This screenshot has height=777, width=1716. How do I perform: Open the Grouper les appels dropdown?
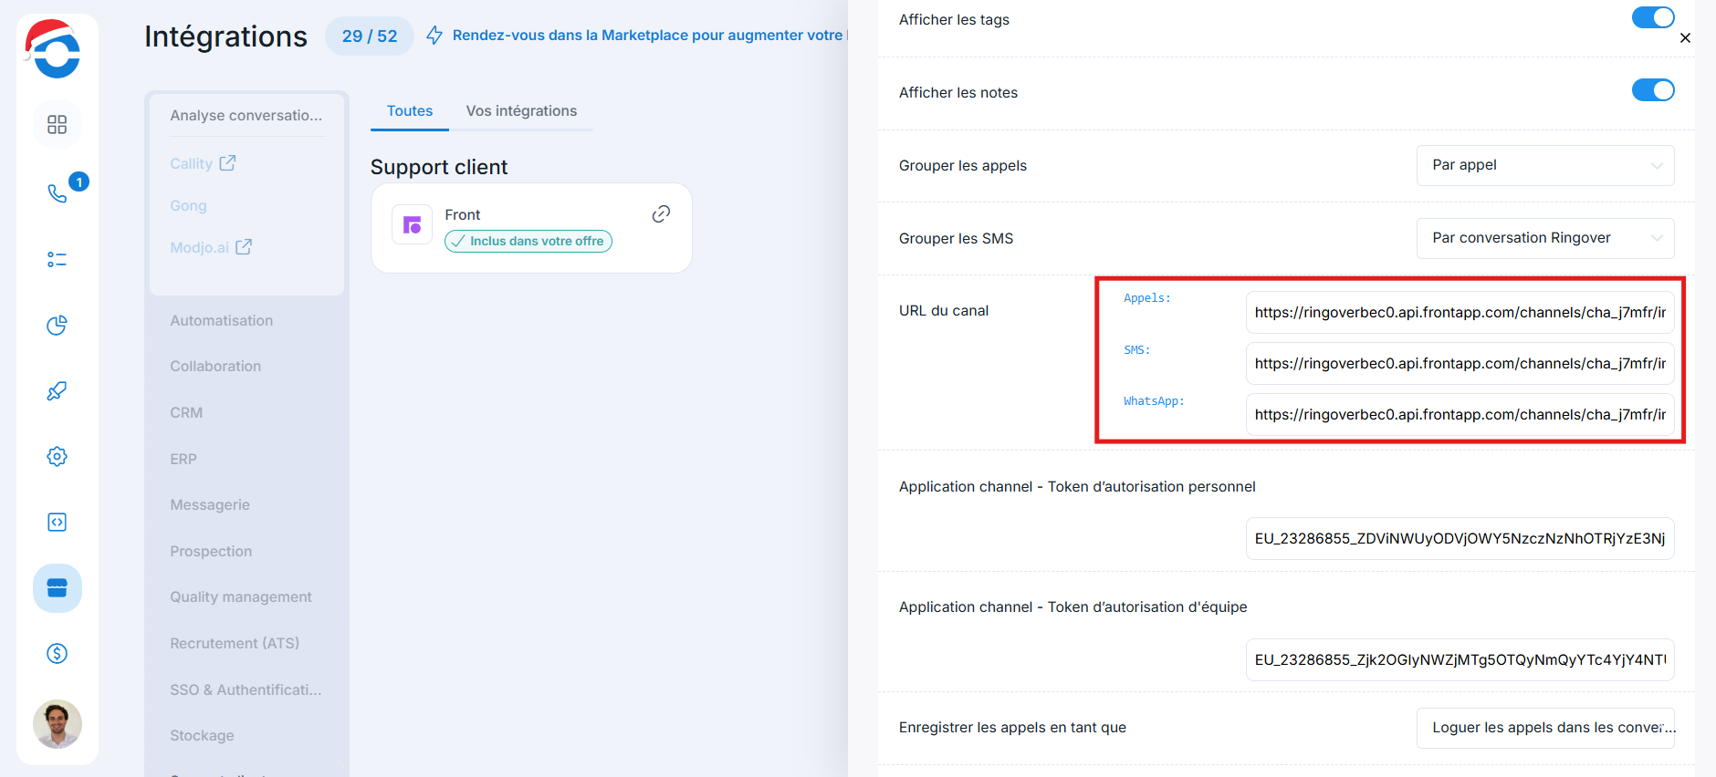point(1544,165)
